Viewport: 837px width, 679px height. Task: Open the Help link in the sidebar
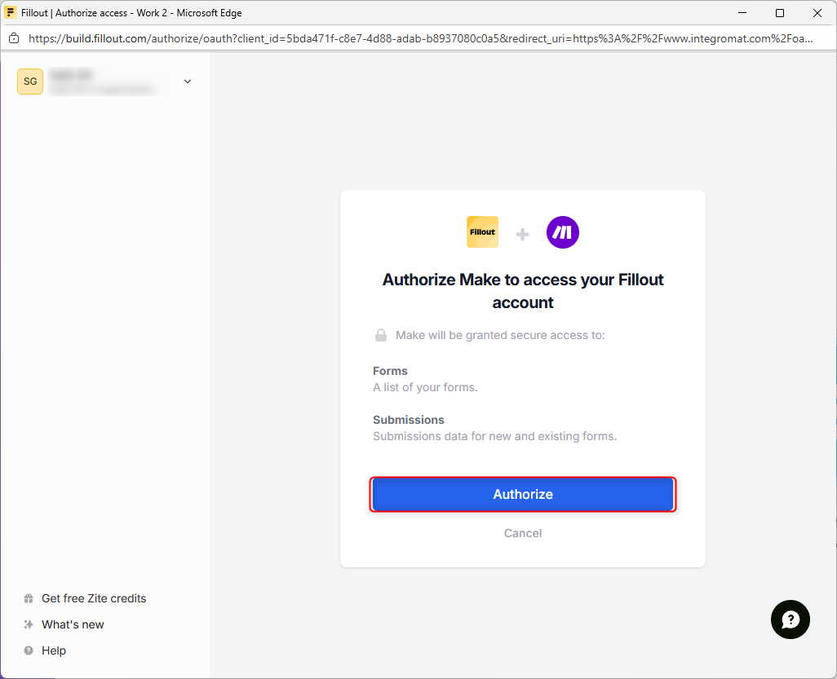54,650
